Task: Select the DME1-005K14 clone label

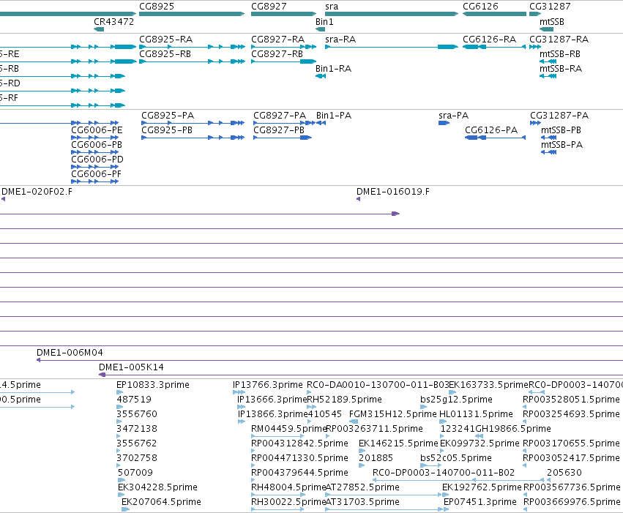Action: point(131,367)
